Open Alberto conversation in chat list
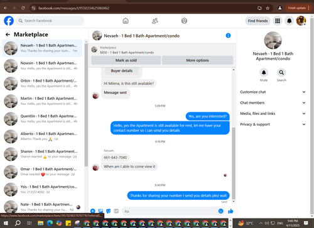314x228 pixels. tap(42, 136)
